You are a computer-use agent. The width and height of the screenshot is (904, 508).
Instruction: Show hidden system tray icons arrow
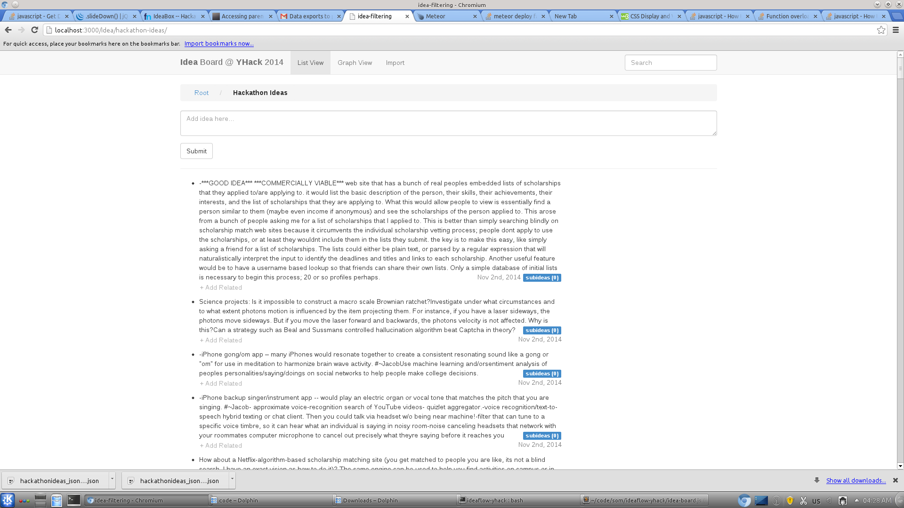[x=856, y=500]
